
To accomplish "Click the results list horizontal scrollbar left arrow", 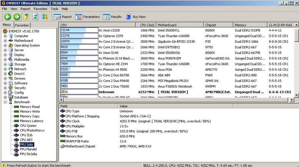I will pos(61,100).
